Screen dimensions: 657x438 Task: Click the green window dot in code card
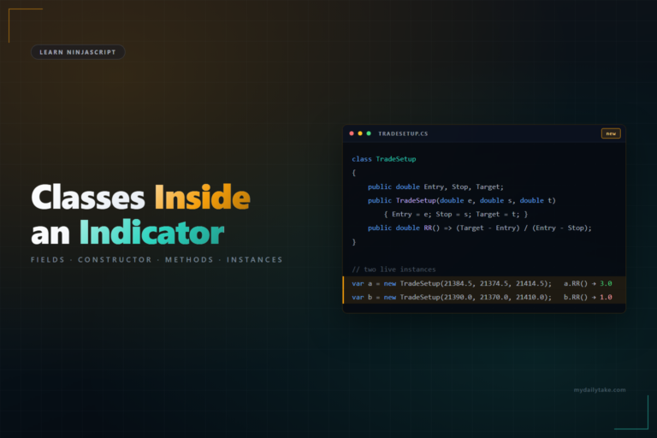[x=369, y=133]
